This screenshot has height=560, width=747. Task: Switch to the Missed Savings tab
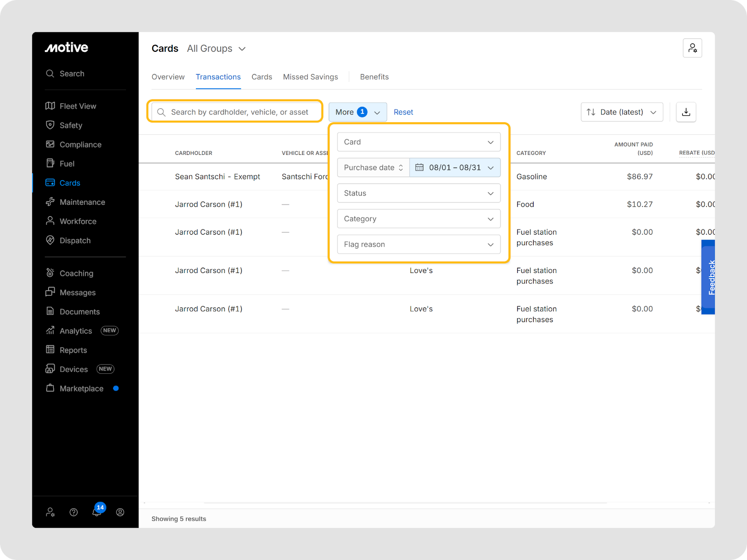pos(310,77)
